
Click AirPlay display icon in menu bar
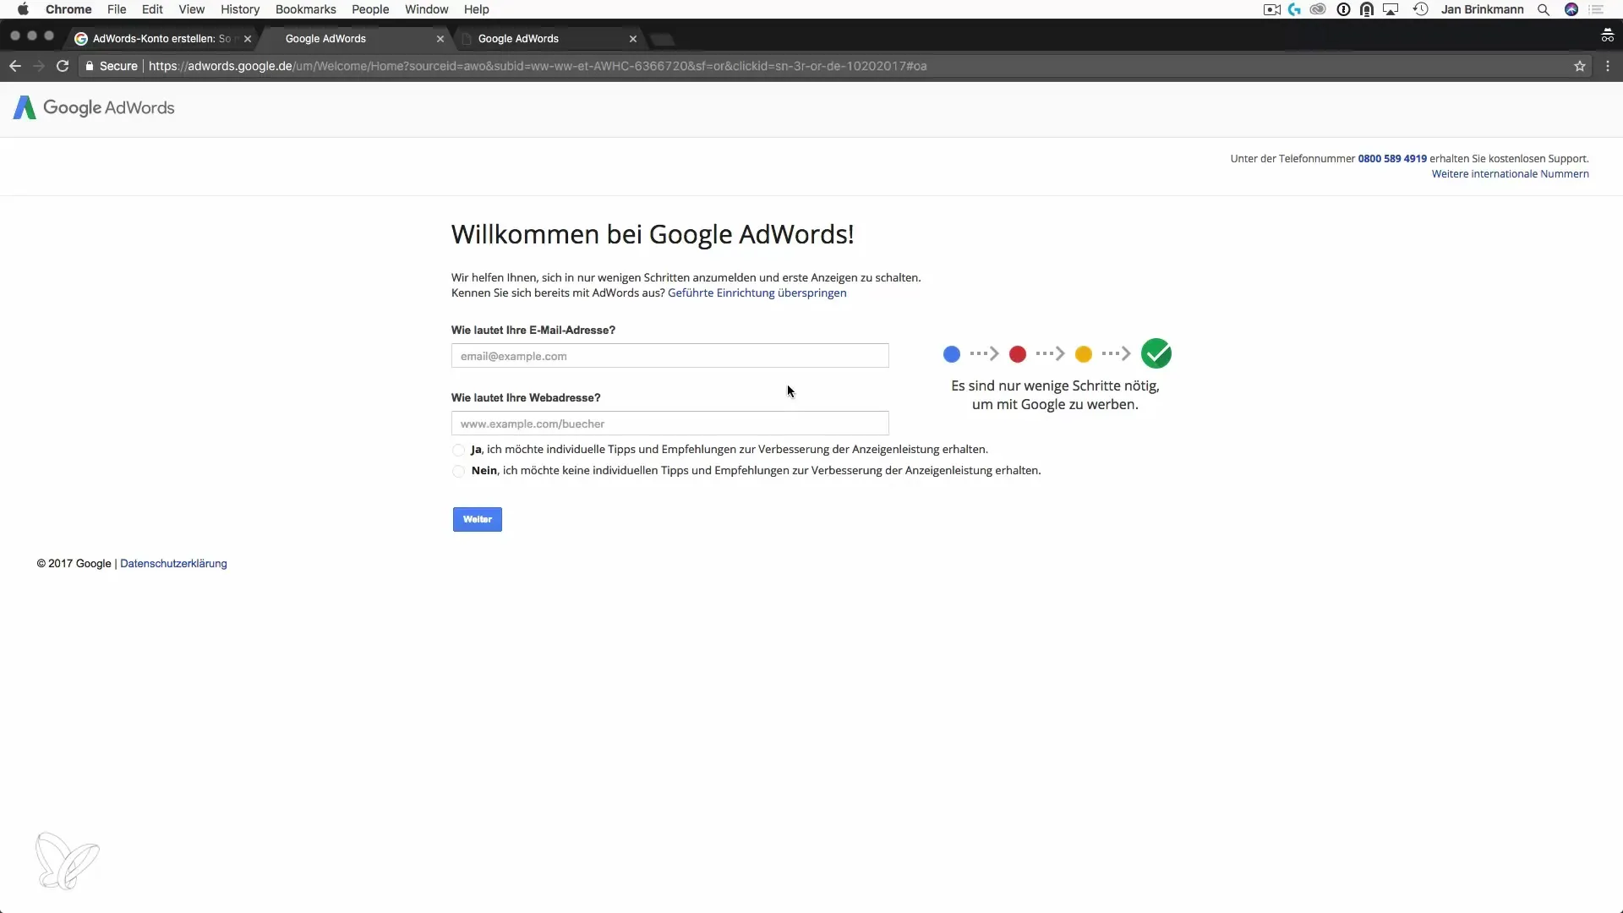click(x=1391, y=9)
